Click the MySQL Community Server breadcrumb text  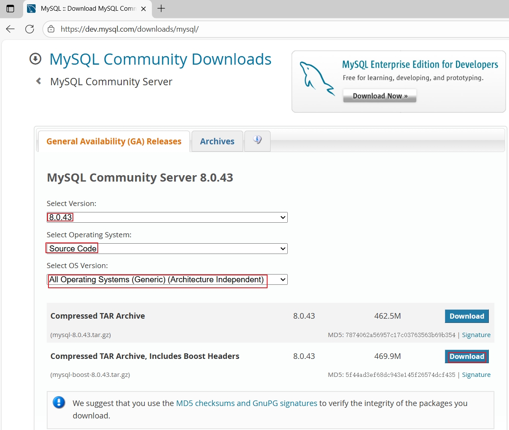(x=111, y=82)
